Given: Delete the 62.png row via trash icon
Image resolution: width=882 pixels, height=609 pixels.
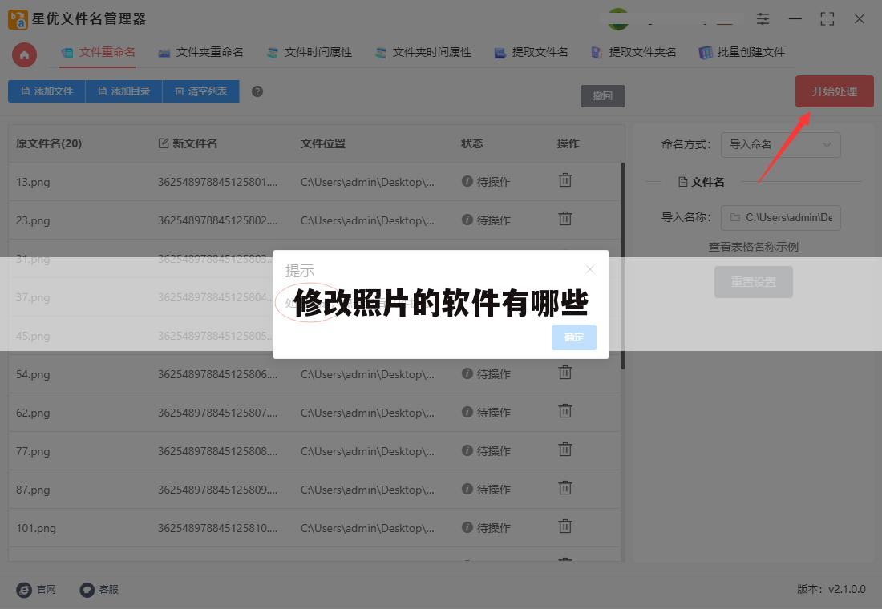Looking at the screenshot, I should click(564, 410).
